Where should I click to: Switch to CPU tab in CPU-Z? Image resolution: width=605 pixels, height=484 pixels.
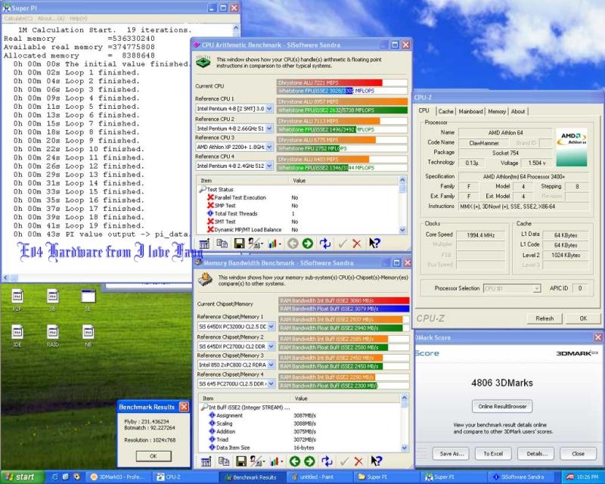point(424,110)
